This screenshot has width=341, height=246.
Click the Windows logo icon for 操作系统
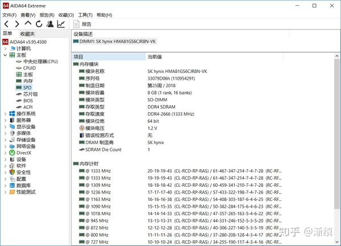[12, 113]
